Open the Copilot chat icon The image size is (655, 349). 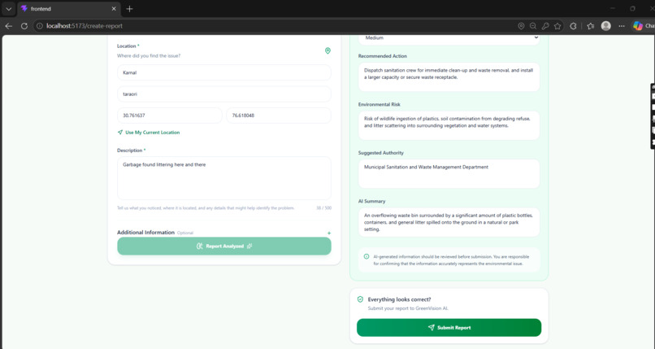pos(638,26)
